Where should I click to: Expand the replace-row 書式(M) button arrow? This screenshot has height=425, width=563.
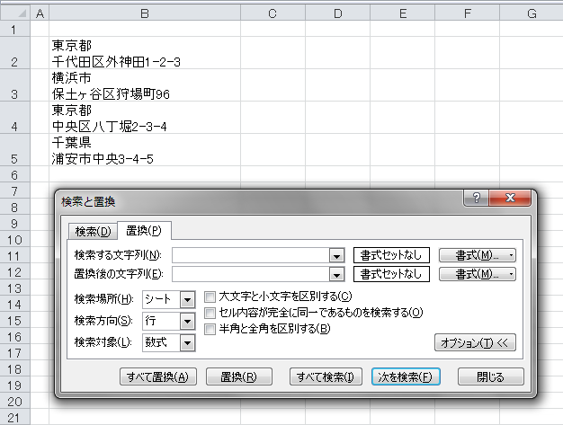coord(512,274)
